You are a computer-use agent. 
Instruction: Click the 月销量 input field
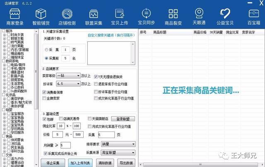click(65, 145)
